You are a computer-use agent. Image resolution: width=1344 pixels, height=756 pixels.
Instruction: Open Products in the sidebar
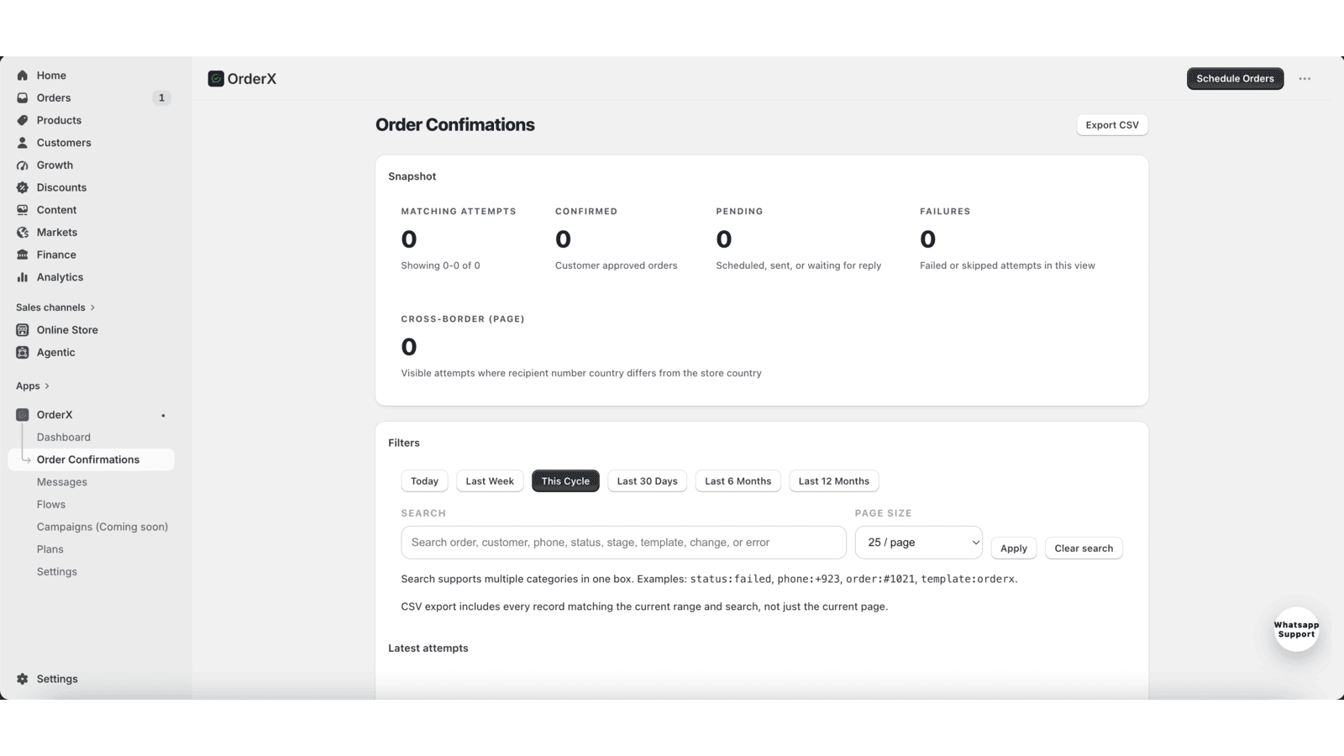click(59, 120)
